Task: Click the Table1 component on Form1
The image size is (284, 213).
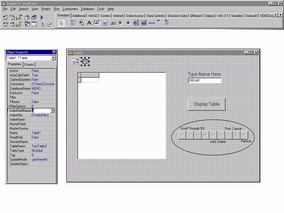Action: [85, 61]
